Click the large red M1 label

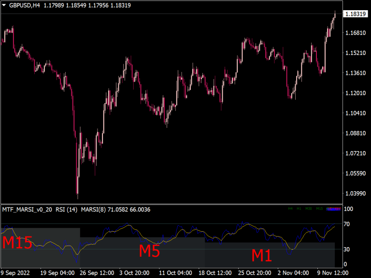(x=261, y=255)
